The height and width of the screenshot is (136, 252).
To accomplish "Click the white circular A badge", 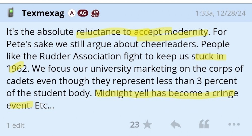I will click(x=72, y=13).
